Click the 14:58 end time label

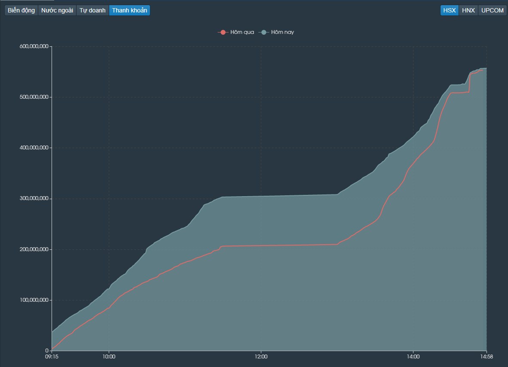click(487, 357)
